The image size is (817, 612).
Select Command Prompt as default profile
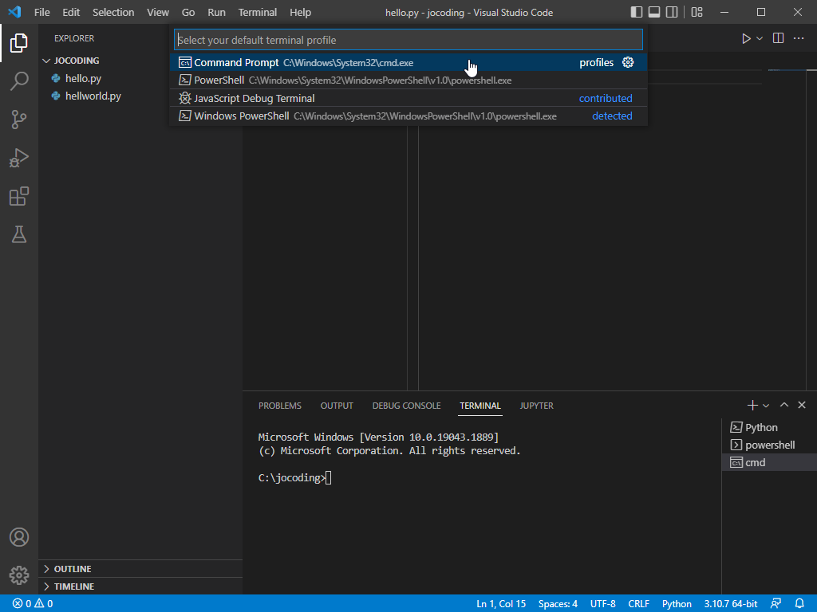coord(408,62)
